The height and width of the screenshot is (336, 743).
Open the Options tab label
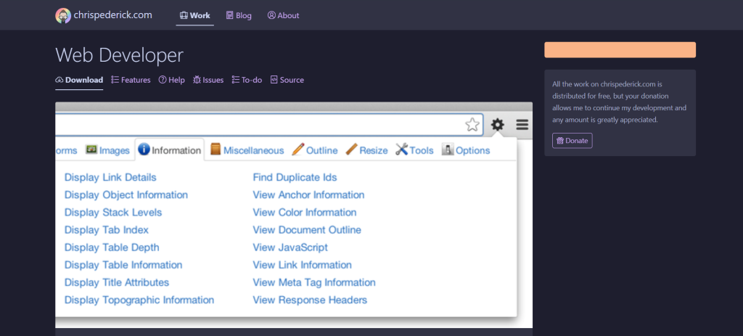coord(473,151)
